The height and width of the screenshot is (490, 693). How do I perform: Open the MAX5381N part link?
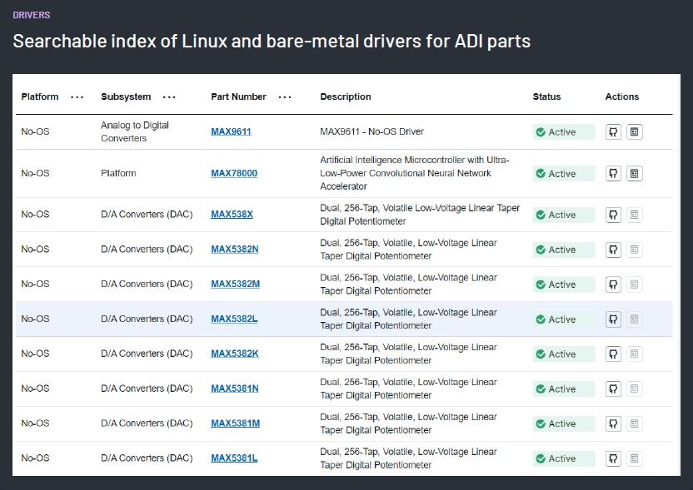(235, 389)
